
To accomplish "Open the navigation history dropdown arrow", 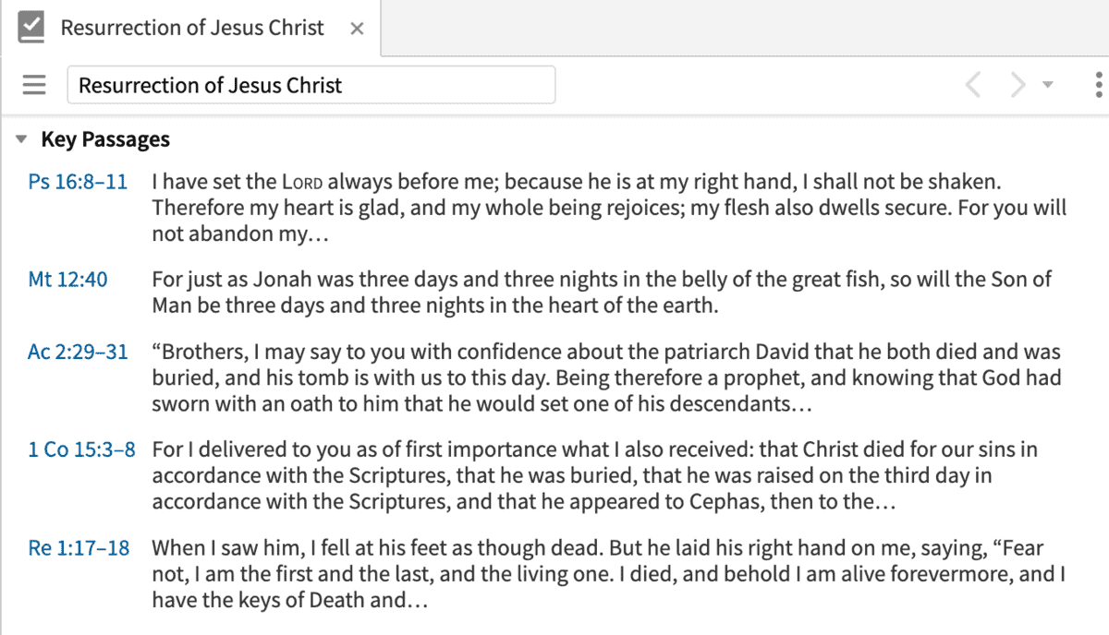I will point(1047,85).
